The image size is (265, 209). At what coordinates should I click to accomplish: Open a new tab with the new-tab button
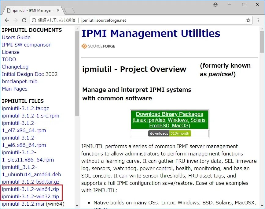(x=69, y=11)
